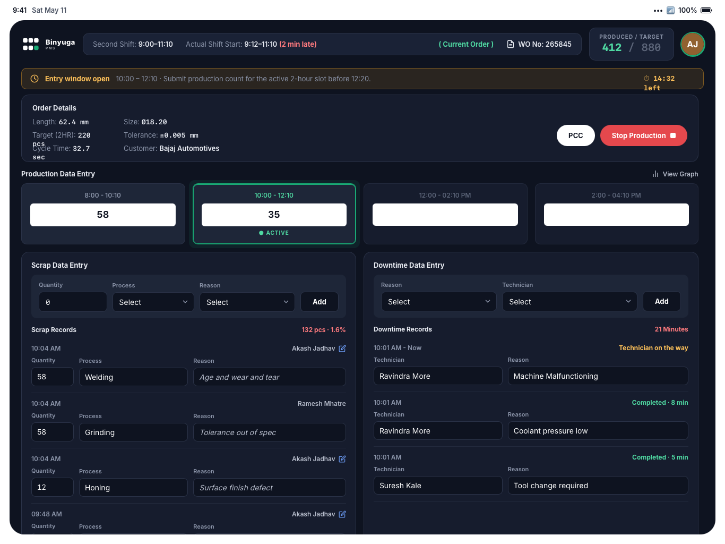Click the 'WO No: 265845' text
This screenshot has height=544, width=725.
[x=545, y=44]
